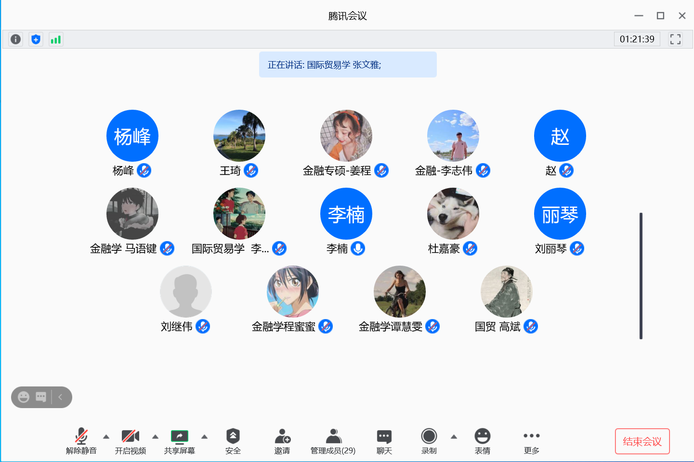Click 结束会议 to end meeting
The height and width of the screenshot is (462, 694).
click(x=642, y=441)
